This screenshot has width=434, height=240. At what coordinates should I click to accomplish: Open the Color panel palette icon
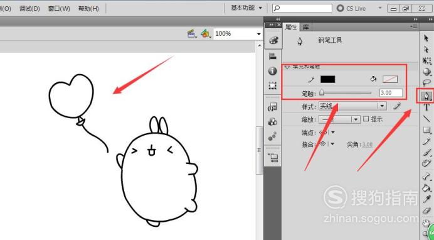click(273, 40)
